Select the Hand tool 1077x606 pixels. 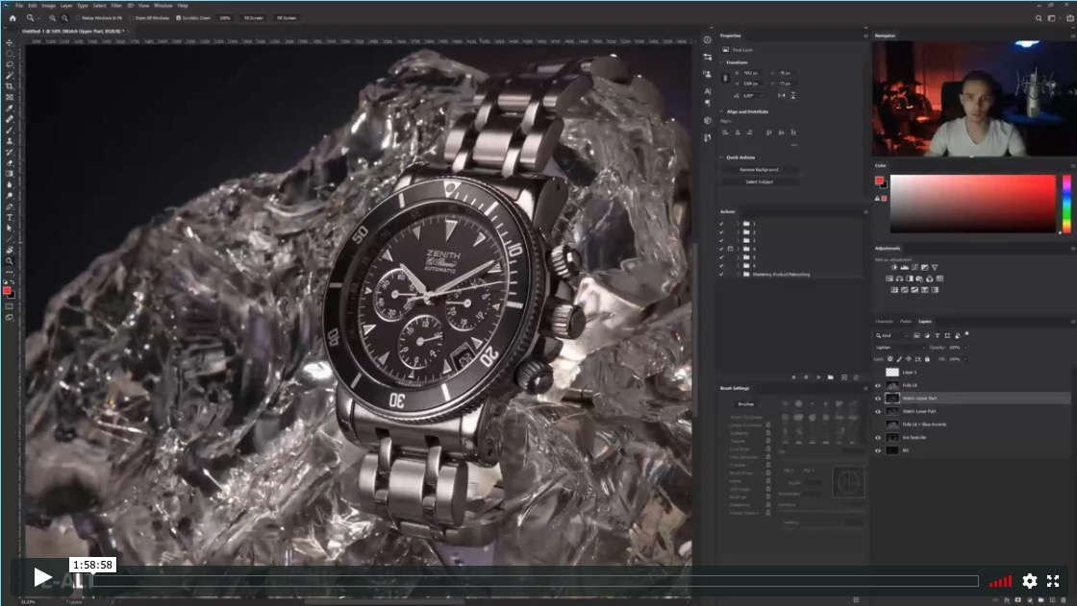coord(10,251)
